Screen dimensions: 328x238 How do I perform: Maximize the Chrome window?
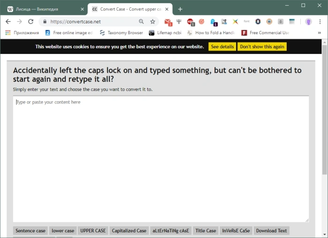303,6
